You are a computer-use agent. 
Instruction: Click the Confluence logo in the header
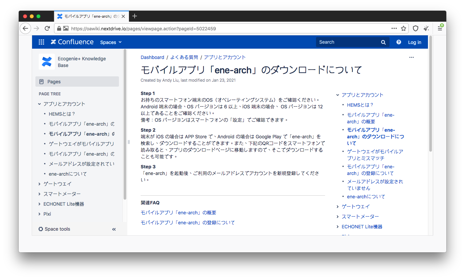pos(72,42)
